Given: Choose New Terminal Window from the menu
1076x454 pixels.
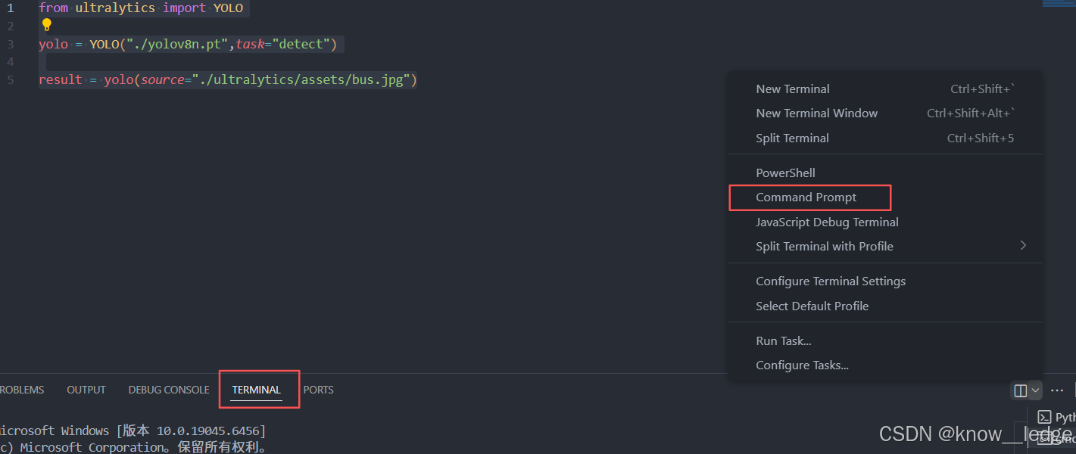Looking at the screenshot, I should 885,113.
